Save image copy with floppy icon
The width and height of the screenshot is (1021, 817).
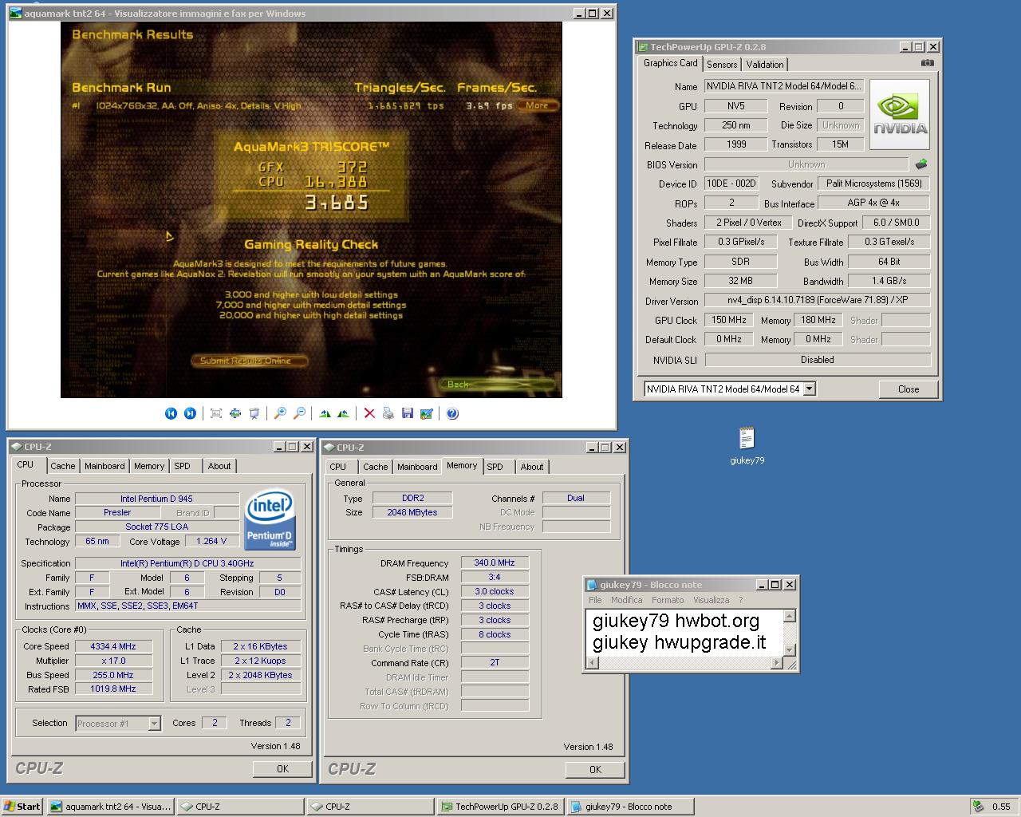408,413
